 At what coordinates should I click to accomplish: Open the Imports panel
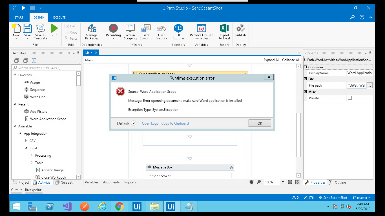(130, 182)
